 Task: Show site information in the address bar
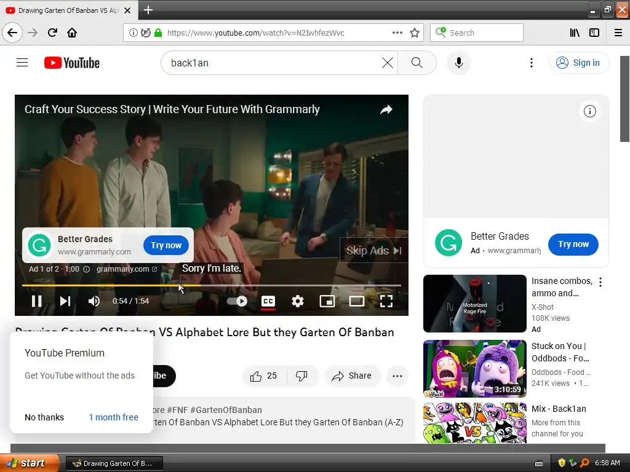point(133,33)
